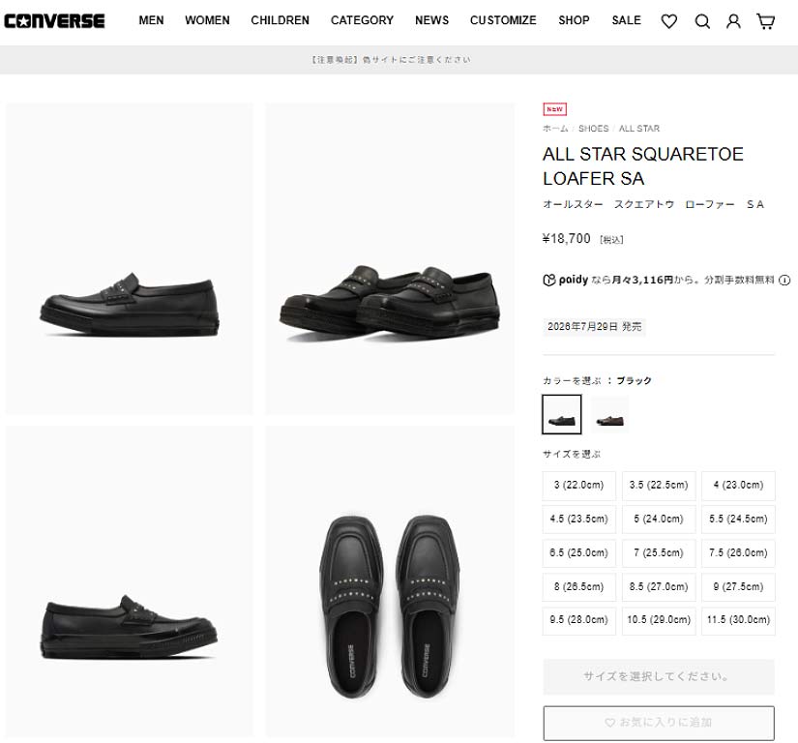Go to ALL STAR breadcrumb link

638,129
